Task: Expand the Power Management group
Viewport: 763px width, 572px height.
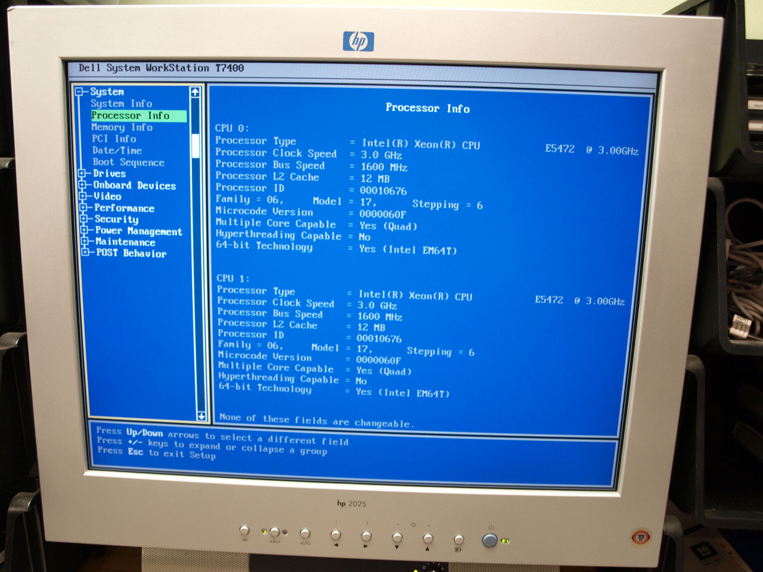Action: click(84, 230)
